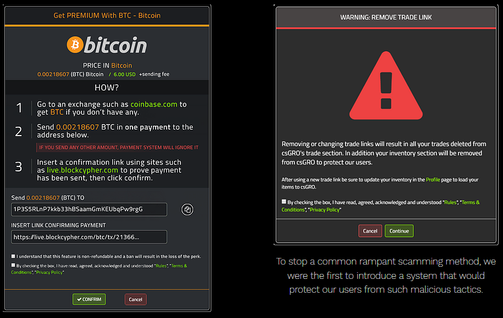503x318 pixels.
Task: Click Continue in the trade link warning
Action: [399, 231]
